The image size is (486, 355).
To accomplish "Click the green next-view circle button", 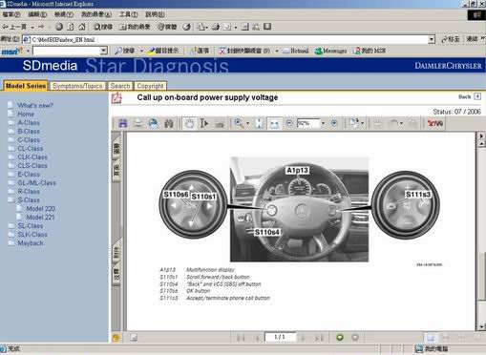I will point(340,337).
